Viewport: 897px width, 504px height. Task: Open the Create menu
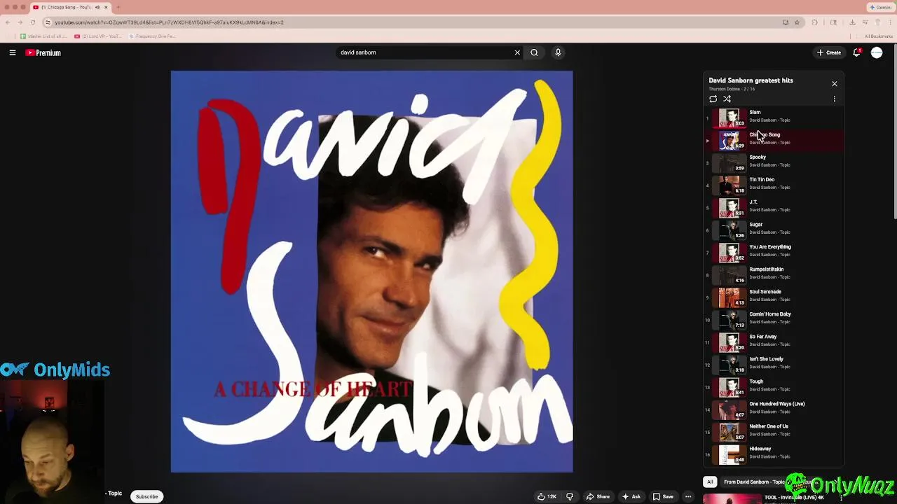click(828, 52)
